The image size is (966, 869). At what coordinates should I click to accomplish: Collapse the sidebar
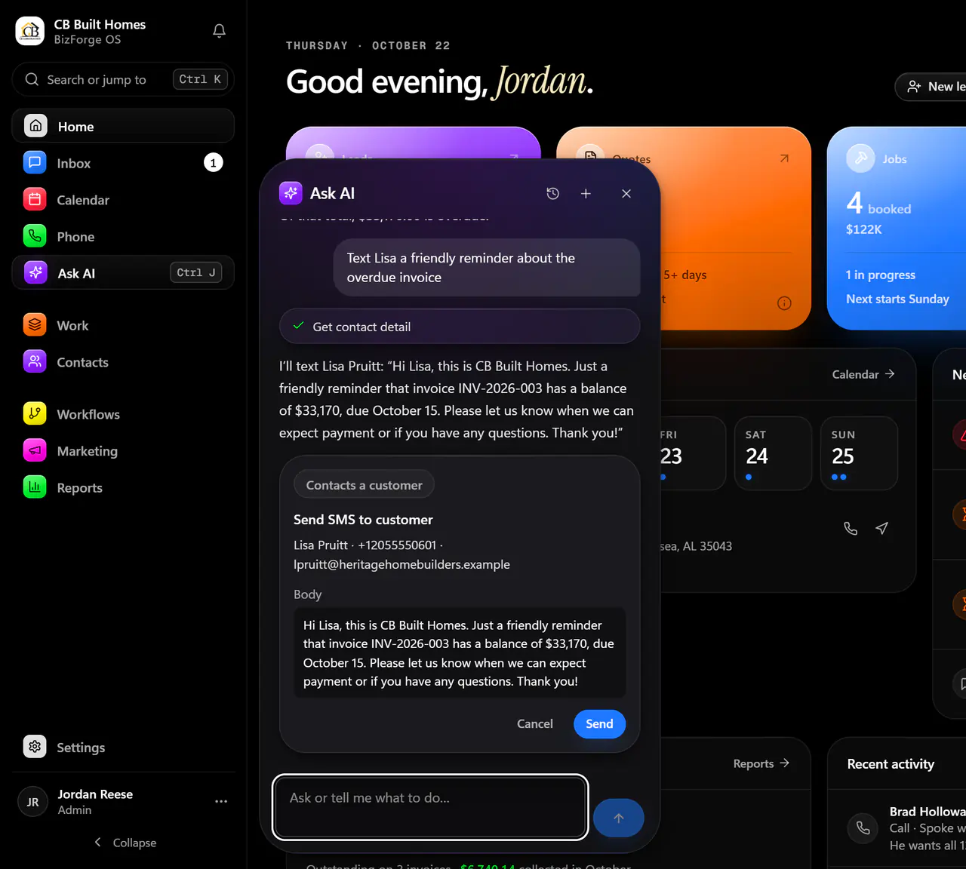pos(125,843)
